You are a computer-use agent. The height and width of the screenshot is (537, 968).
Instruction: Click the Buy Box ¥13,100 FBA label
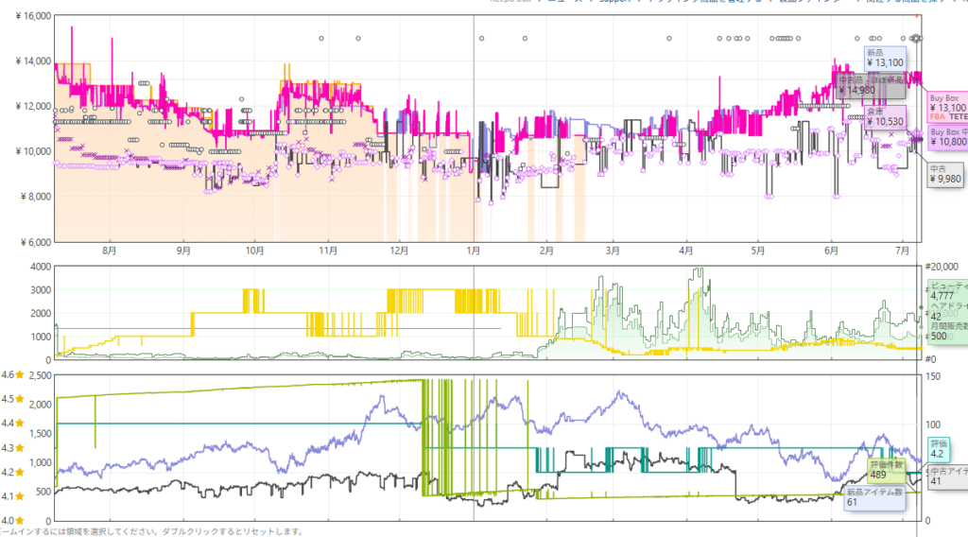(x=947, y=108)
